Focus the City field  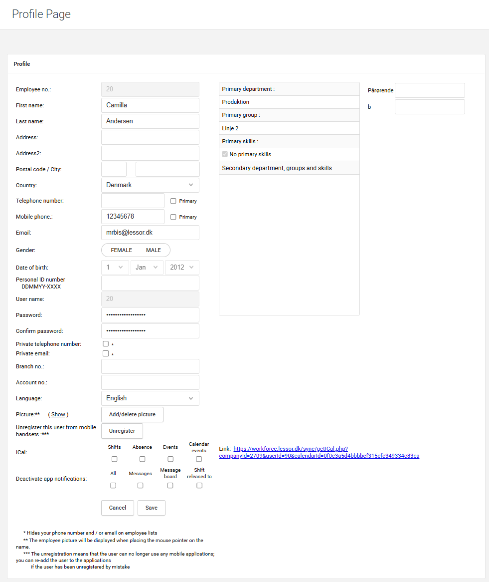click(x=167, y=169)
